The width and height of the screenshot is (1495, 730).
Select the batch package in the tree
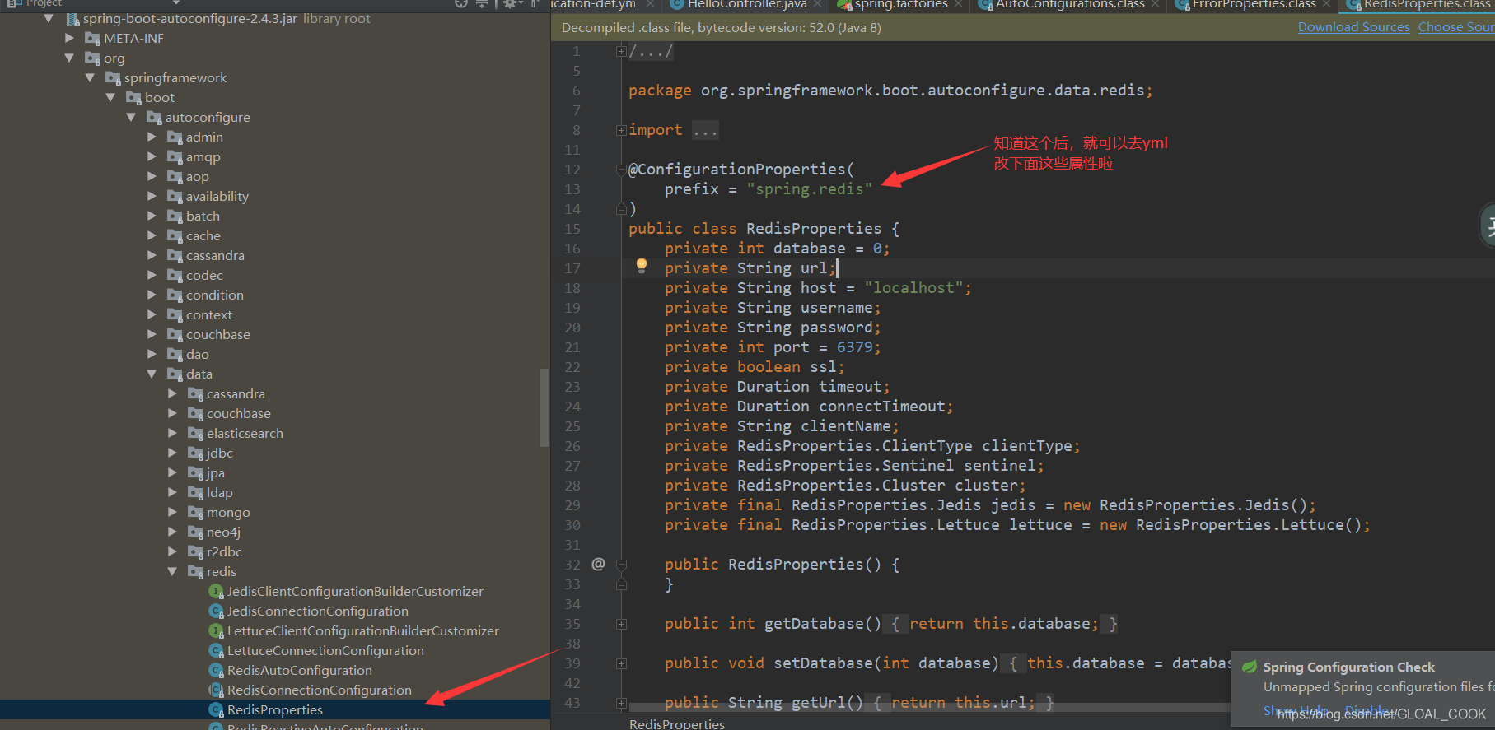tap(203, 216)
